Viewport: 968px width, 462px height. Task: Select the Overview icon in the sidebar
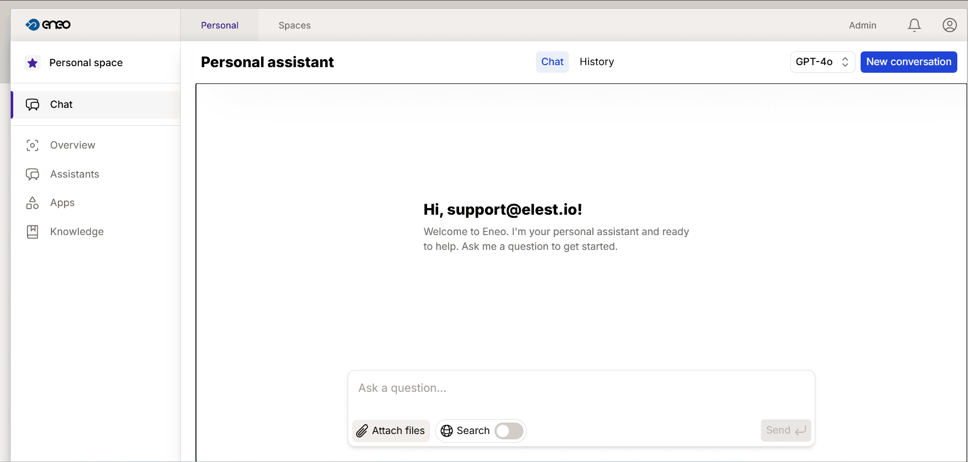pyautogui.click(x=32, y=145)
